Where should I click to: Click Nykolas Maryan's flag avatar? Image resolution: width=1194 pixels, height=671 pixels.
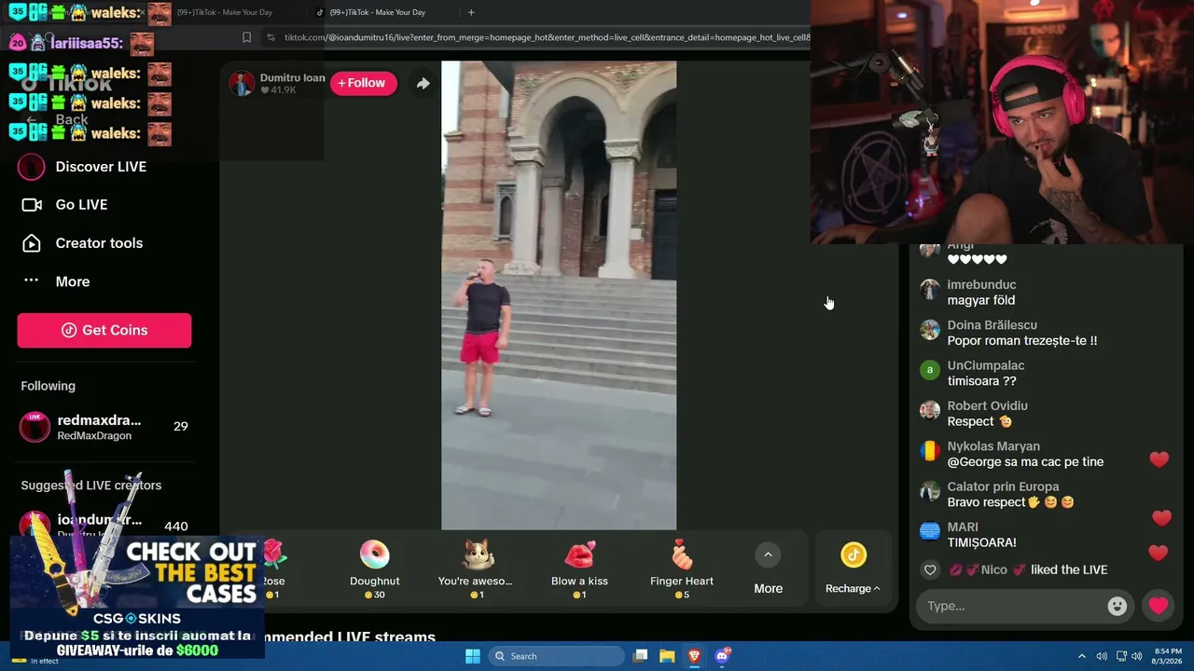pyautogui.click(x=930, y=451)
